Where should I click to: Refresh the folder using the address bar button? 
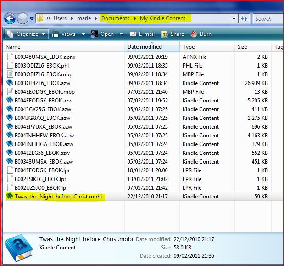coord(244,18)
